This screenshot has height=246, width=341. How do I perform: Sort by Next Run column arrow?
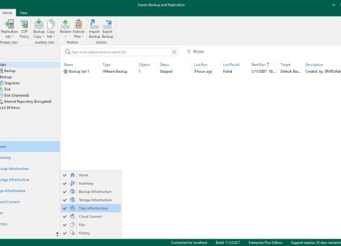268,64
